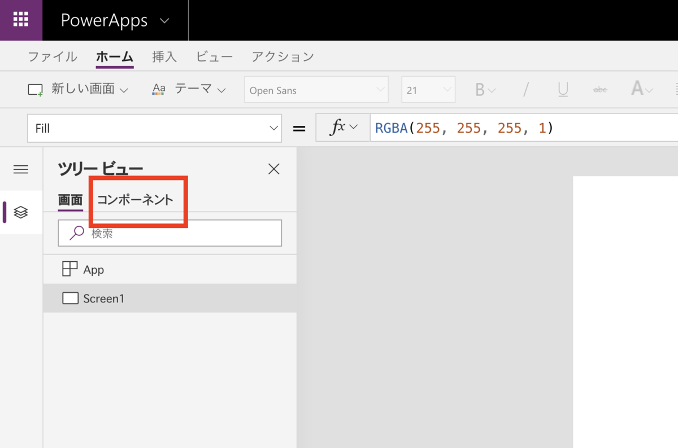
Task: Click the App grid icon
Action: 69,269
